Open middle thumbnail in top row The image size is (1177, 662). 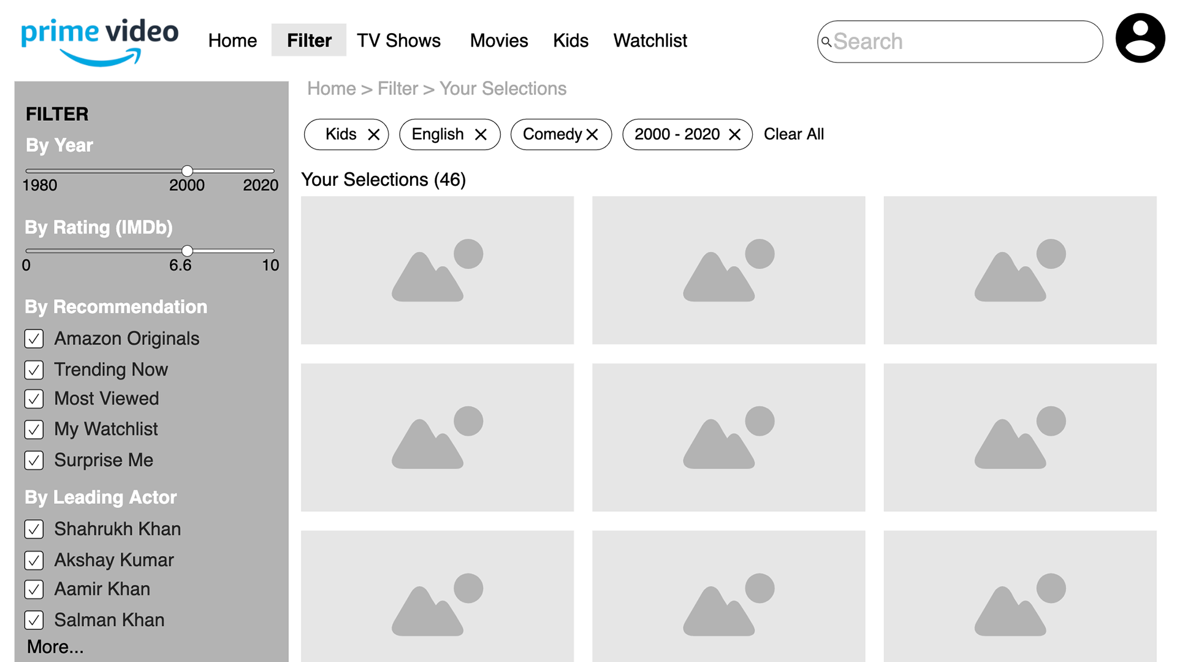pyautogui.click(x=729, y=270)
